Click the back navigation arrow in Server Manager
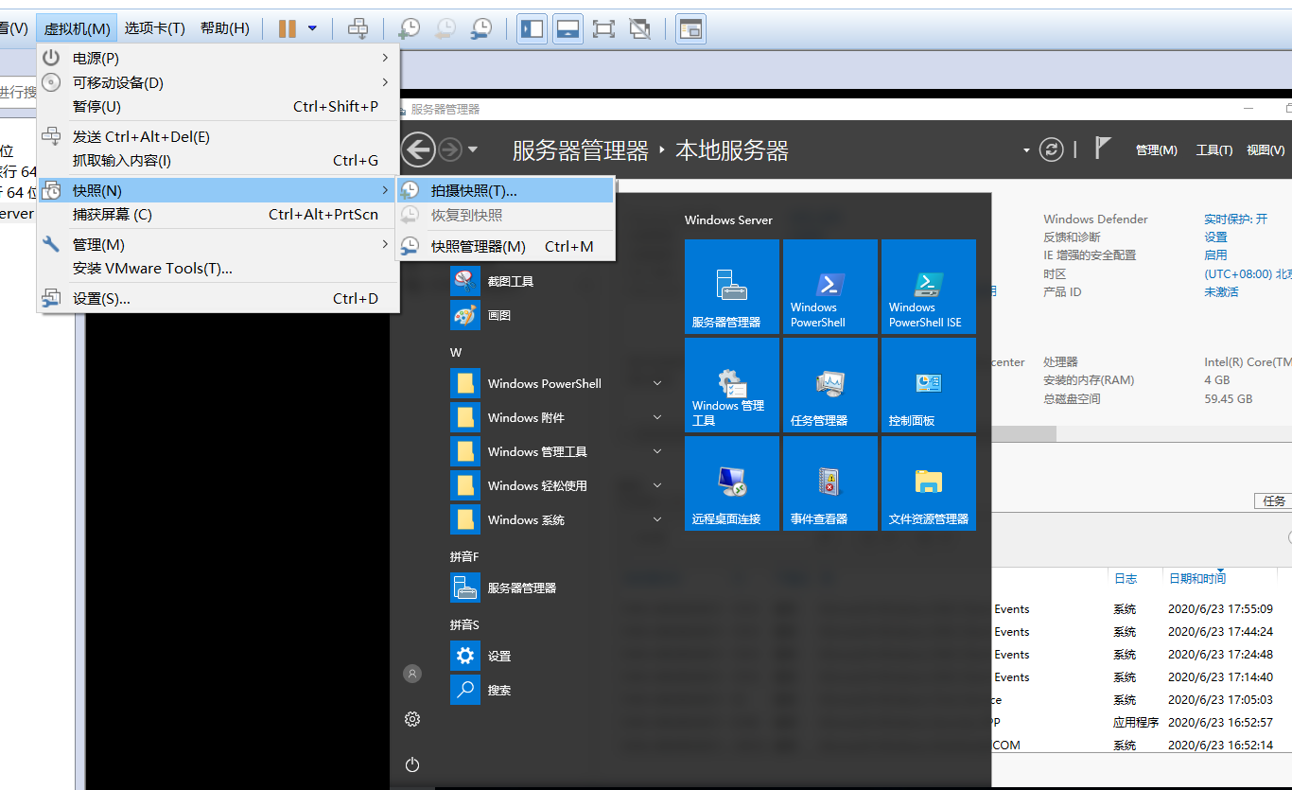This screenshot has width=1292, height=790. click(x=418, y=149)
